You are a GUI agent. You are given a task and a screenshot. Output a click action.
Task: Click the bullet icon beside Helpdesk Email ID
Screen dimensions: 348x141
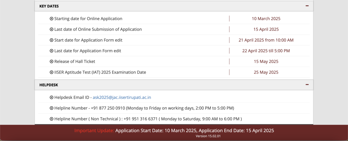(52, 98)
